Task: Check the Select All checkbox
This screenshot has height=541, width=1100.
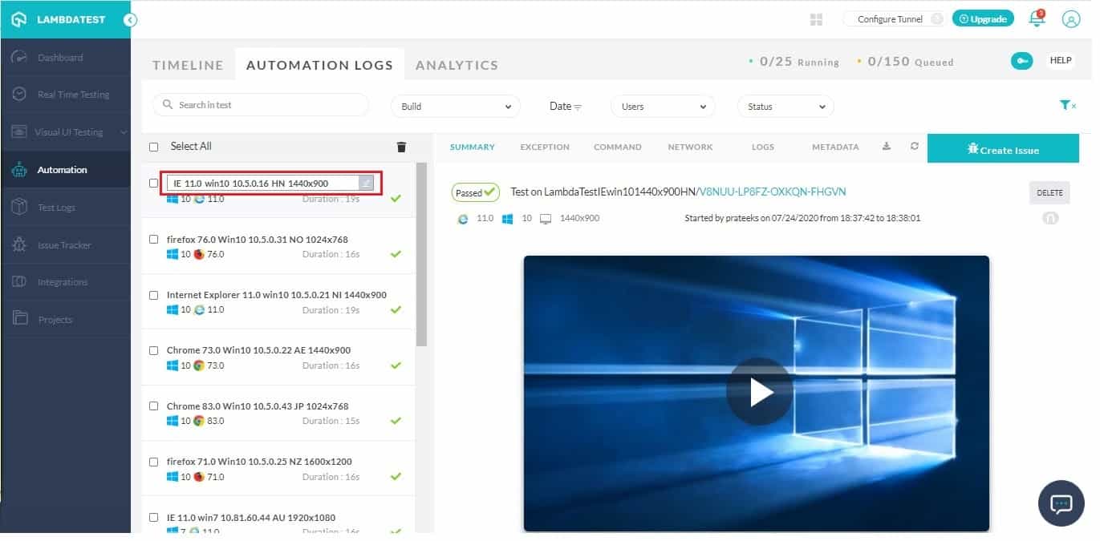Action: click(x=154, y=147)
